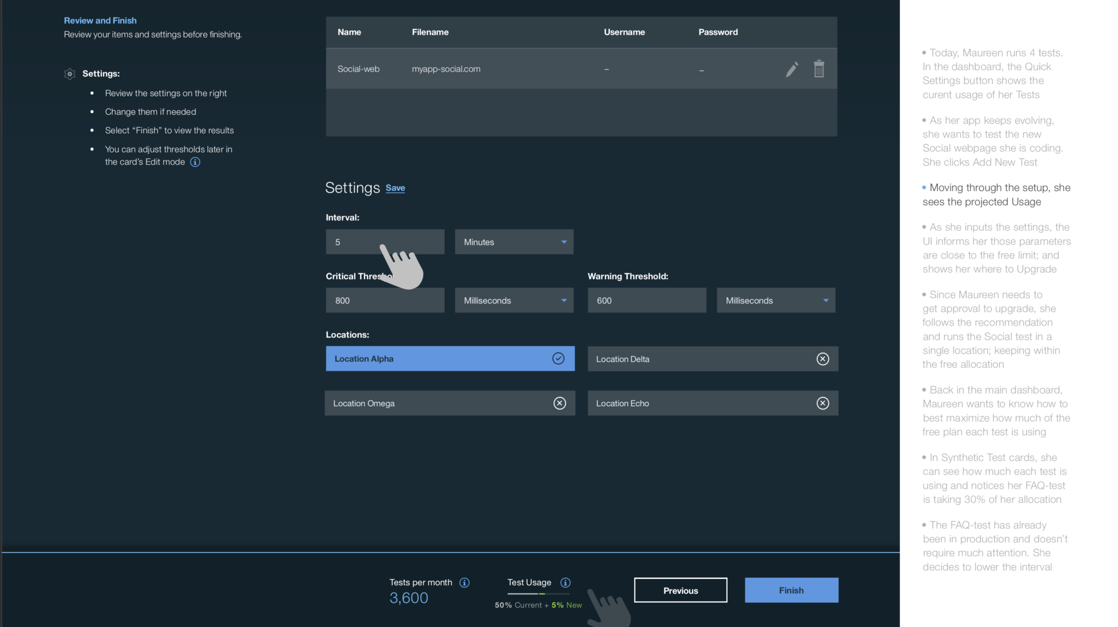Viewport: 1118px width, 627px height.
Task: Click the checkmark icon on Location Alpha
Action: (x=558, y=358)
